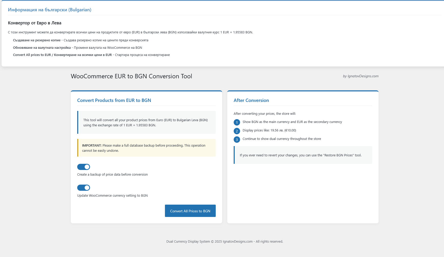Click the Dual Currency Display System footer text

coord(225,242)
